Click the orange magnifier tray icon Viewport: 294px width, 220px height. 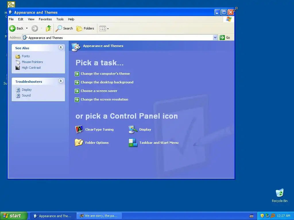pyautogui.click(x=273, y=216)
